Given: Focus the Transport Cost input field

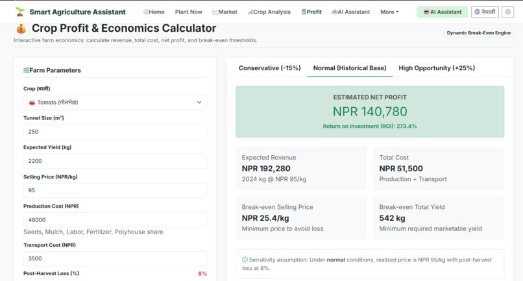Looking at the screenshot, I should pos(115,259).
